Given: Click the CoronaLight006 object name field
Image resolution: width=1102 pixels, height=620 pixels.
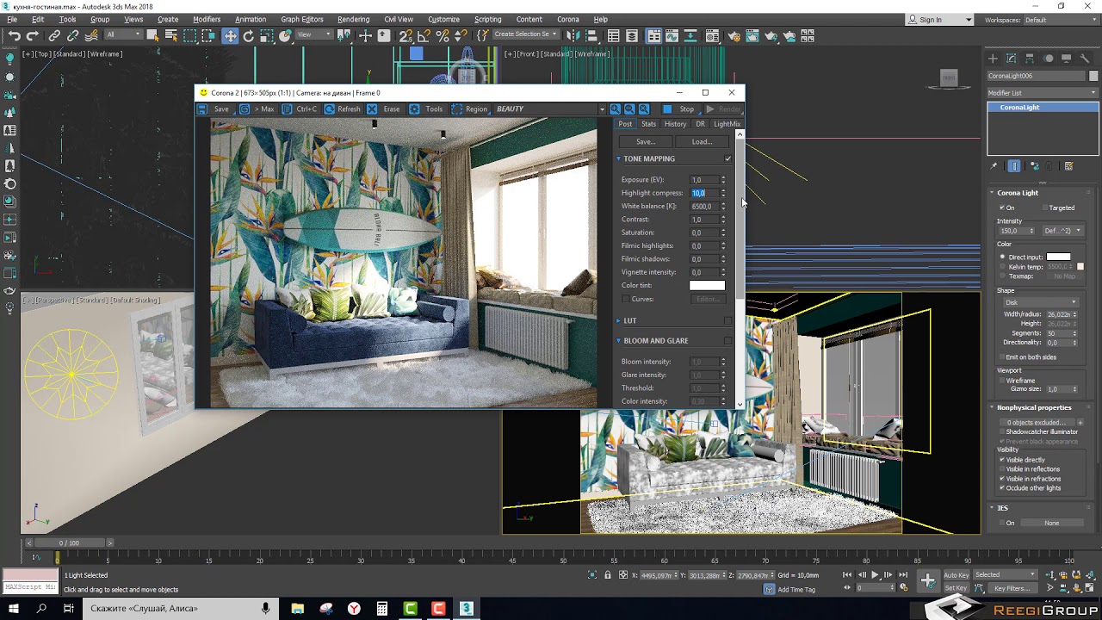Looking at the screenshot, I should (1037, 76).
